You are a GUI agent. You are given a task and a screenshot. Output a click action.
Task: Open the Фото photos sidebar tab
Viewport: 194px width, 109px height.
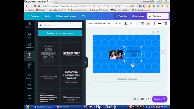point(29,35)
